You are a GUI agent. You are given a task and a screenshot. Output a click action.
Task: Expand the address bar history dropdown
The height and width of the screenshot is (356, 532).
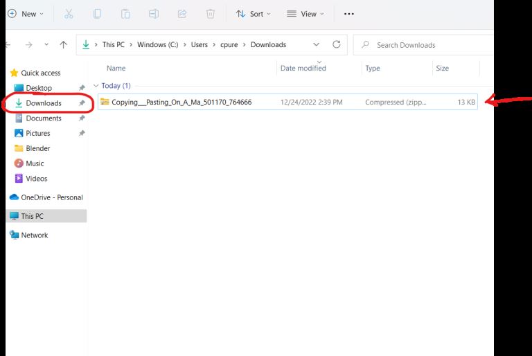[316, 44]
